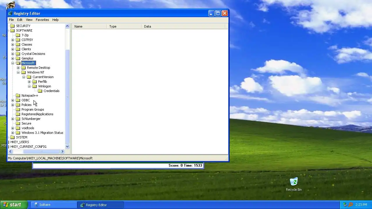Sort values by the Type column

tap(124, 26)
